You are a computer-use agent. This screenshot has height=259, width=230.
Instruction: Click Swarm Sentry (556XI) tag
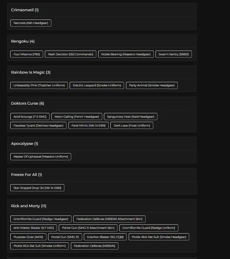[174, 54]
